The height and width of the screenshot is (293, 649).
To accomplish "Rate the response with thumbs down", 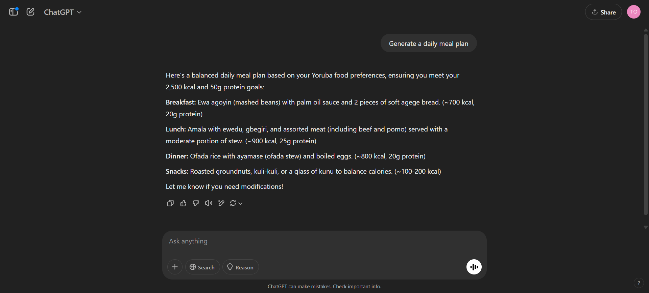I will click(x=195, y=203).
